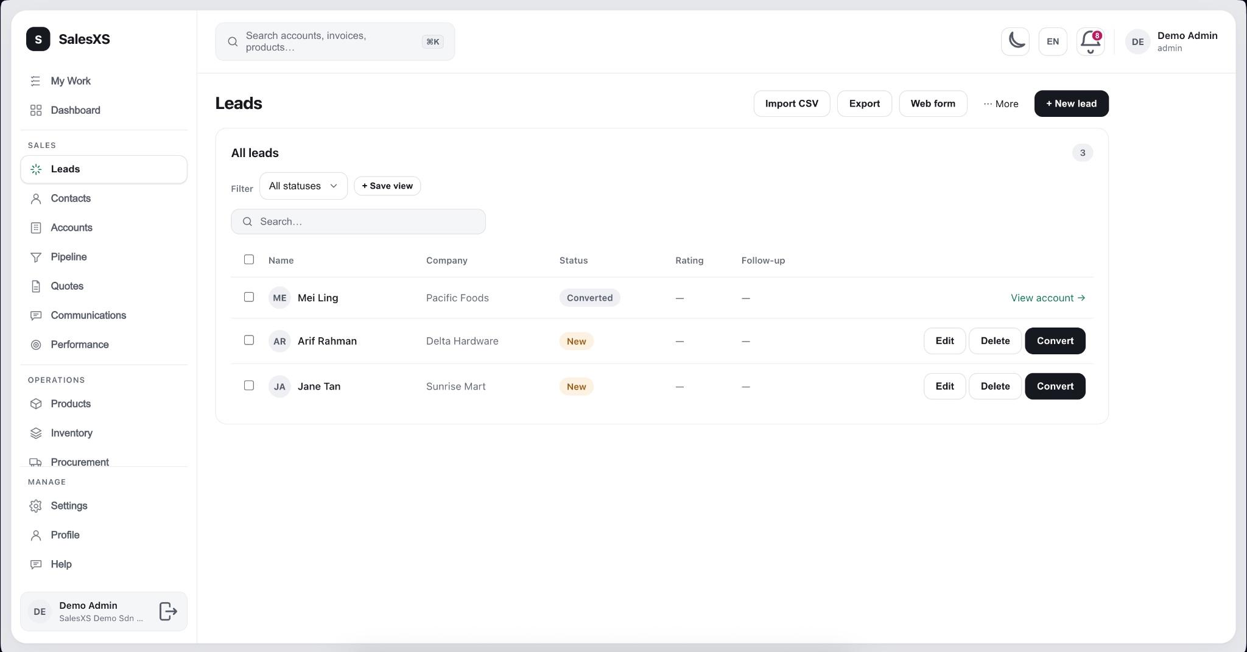Screen dimensions: 1247x652
Task: Focus the leads Search field
Action: (x=358, y=222)
